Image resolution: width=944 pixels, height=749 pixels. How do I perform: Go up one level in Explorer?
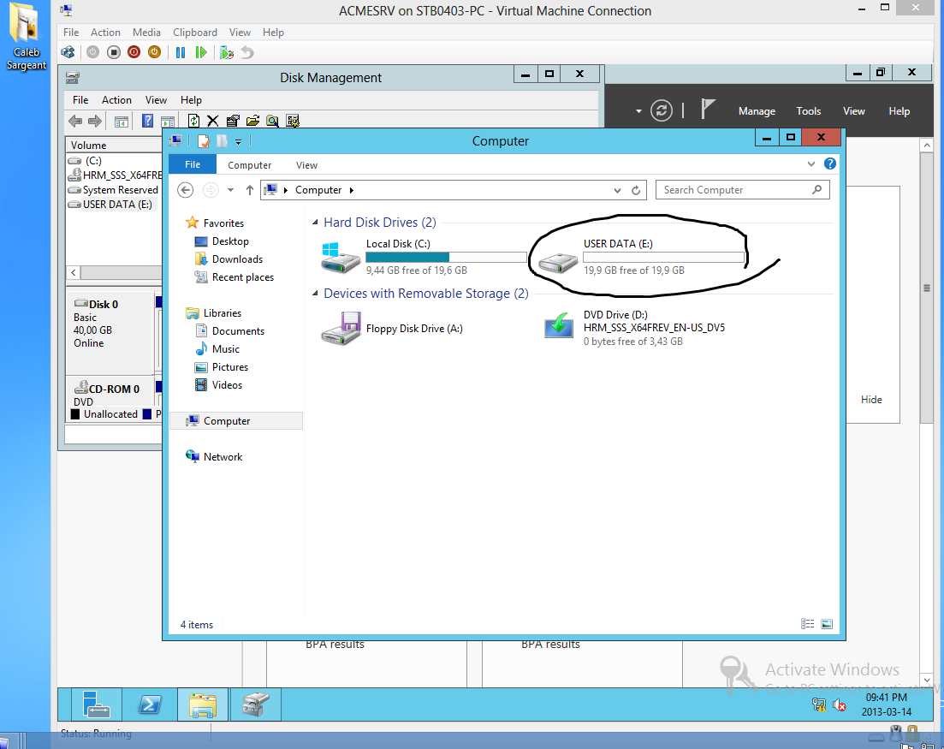[x=249, y=190]
